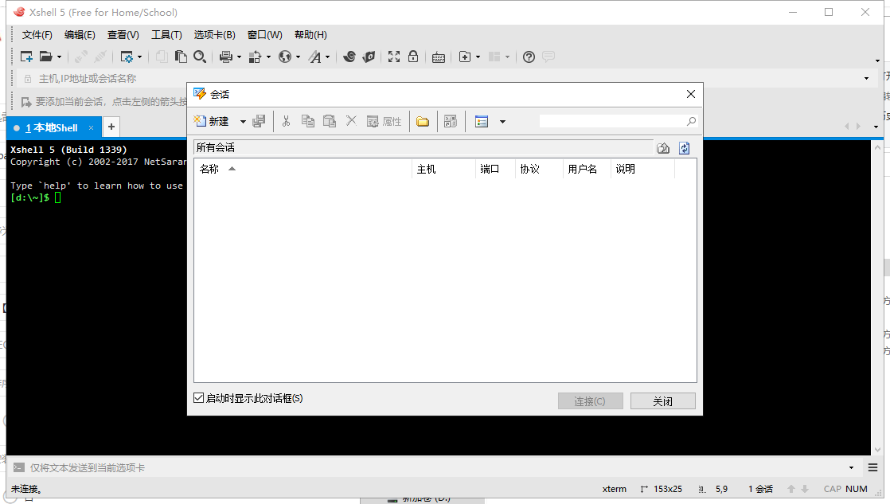Screen dimensions: 890x504
Task: Expand the new tab icon dropdown arrow
Action: 478,57
